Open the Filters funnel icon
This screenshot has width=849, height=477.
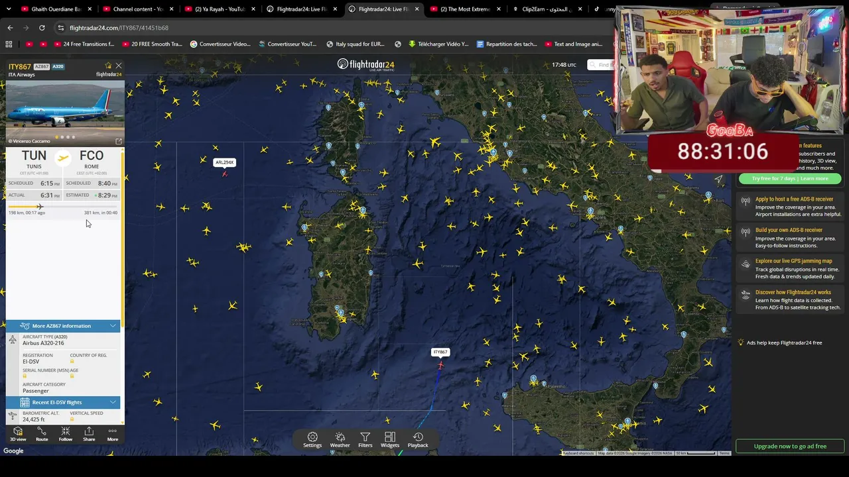365,440
